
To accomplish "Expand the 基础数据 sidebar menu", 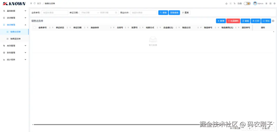I will click(14, 11).
